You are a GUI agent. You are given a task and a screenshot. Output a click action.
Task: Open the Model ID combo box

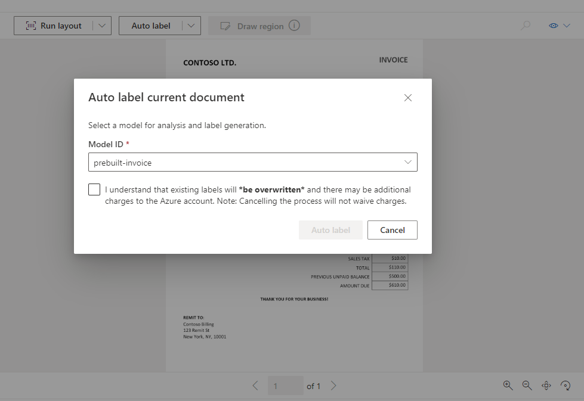click(252, 162)
